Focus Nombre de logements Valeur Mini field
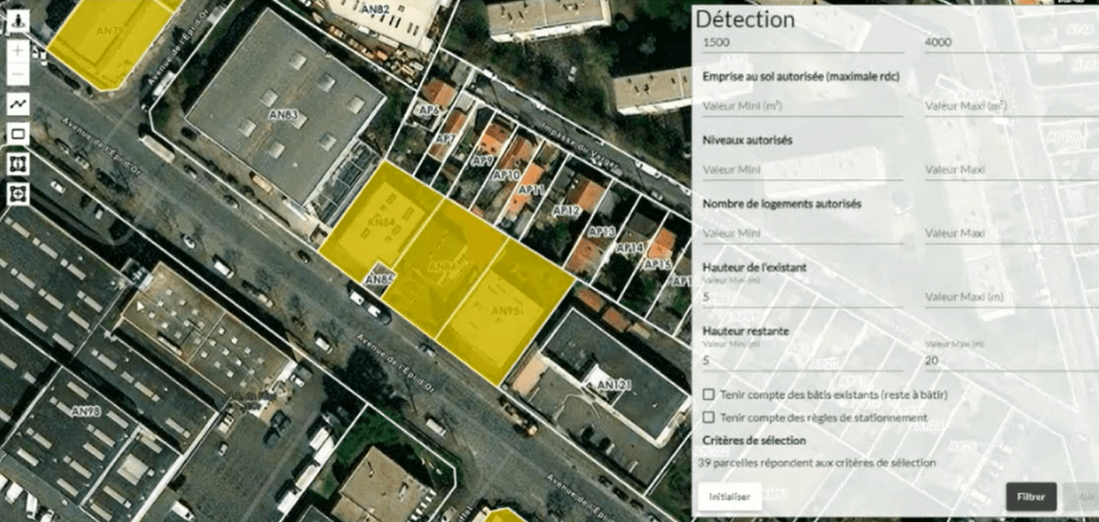 802,234
